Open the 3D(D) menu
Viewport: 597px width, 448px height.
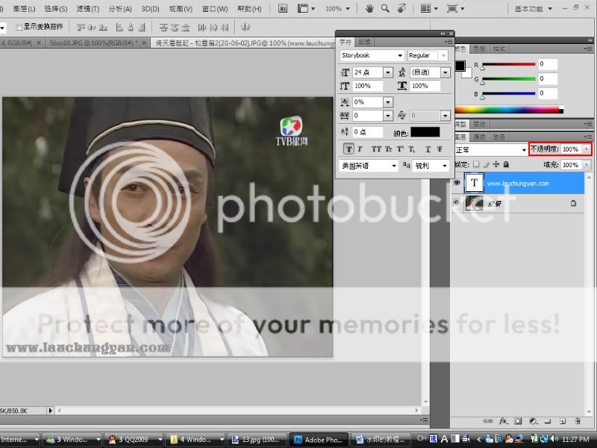[150, 9]
